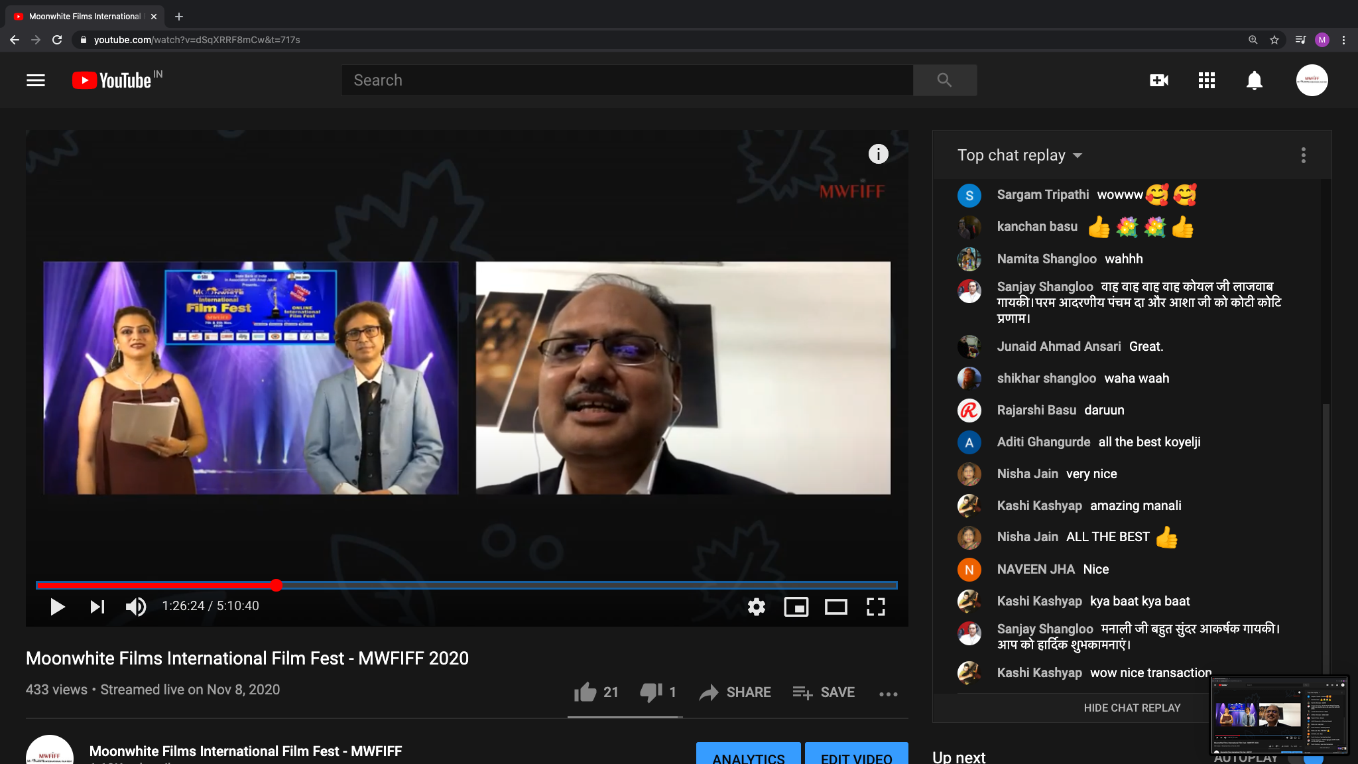Open a new browser tab

tap(178, 17)
